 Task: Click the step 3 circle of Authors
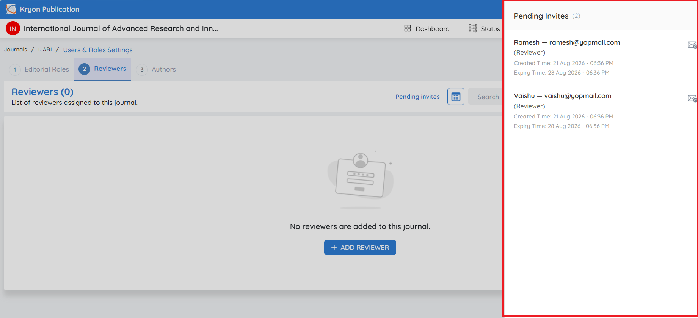click(x=142, y=70)
